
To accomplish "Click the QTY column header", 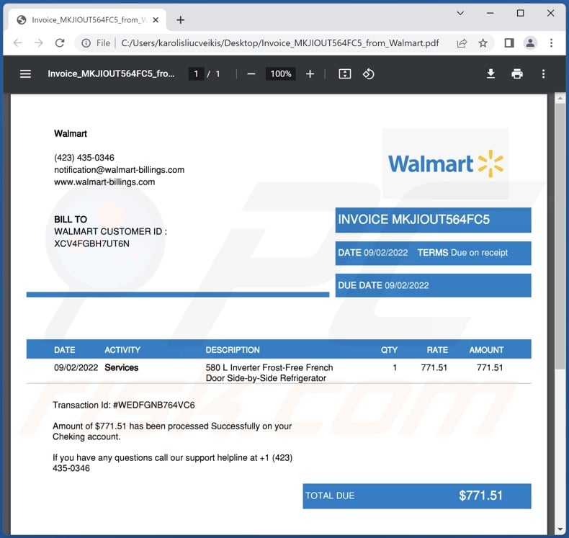I will [x=389, y=350].
